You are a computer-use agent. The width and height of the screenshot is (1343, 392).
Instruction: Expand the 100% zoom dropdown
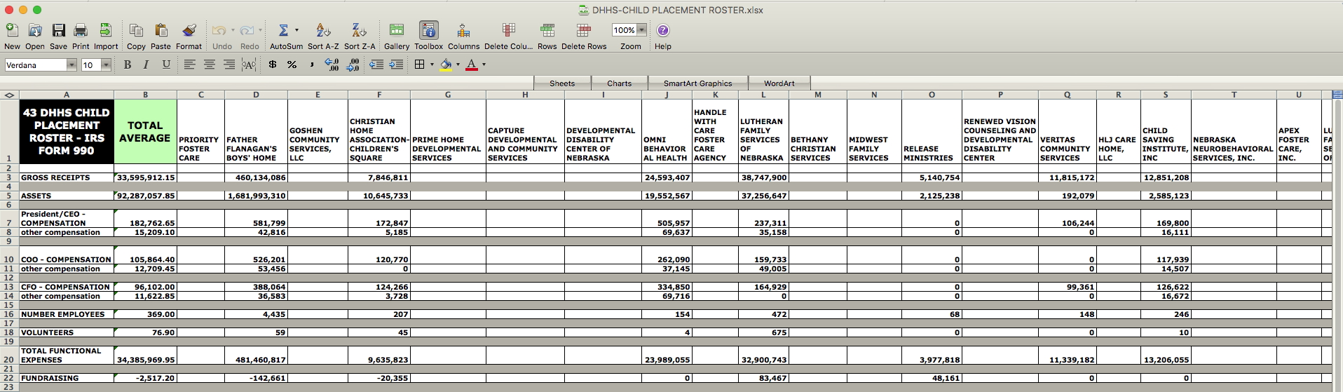(641, 30)
